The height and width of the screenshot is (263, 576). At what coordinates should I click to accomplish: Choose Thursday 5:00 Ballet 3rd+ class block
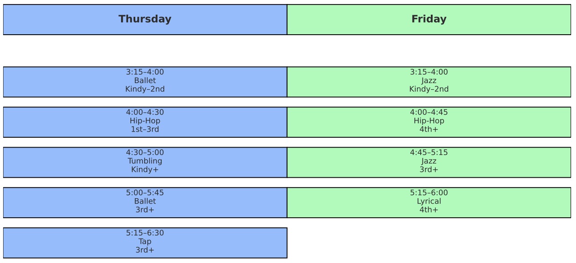coord(145,203)
